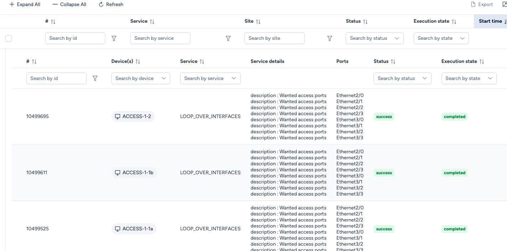Refresh the table
The image size is (507, 251).
tap(111, 4)
